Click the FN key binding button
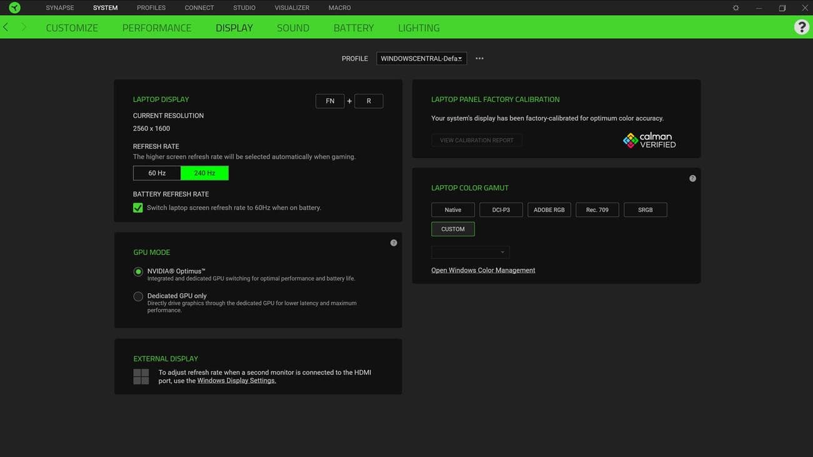The height and width of the screenshot is (457, 813). (x=330, y=101)
